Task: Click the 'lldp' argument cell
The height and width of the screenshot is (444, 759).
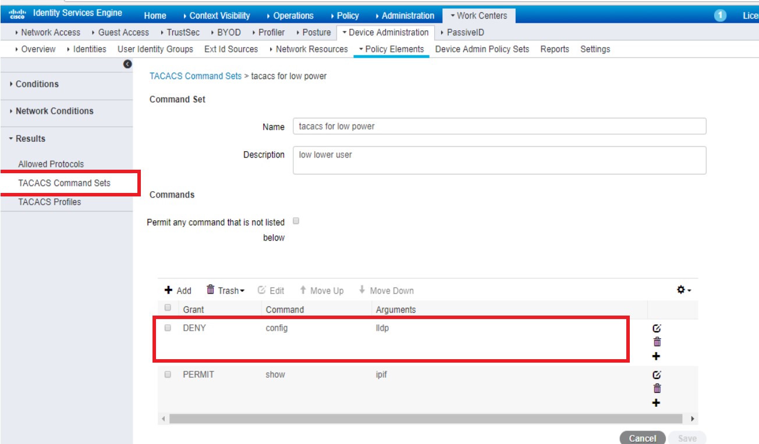Action: pyautogui.click(x=382, y=328)
